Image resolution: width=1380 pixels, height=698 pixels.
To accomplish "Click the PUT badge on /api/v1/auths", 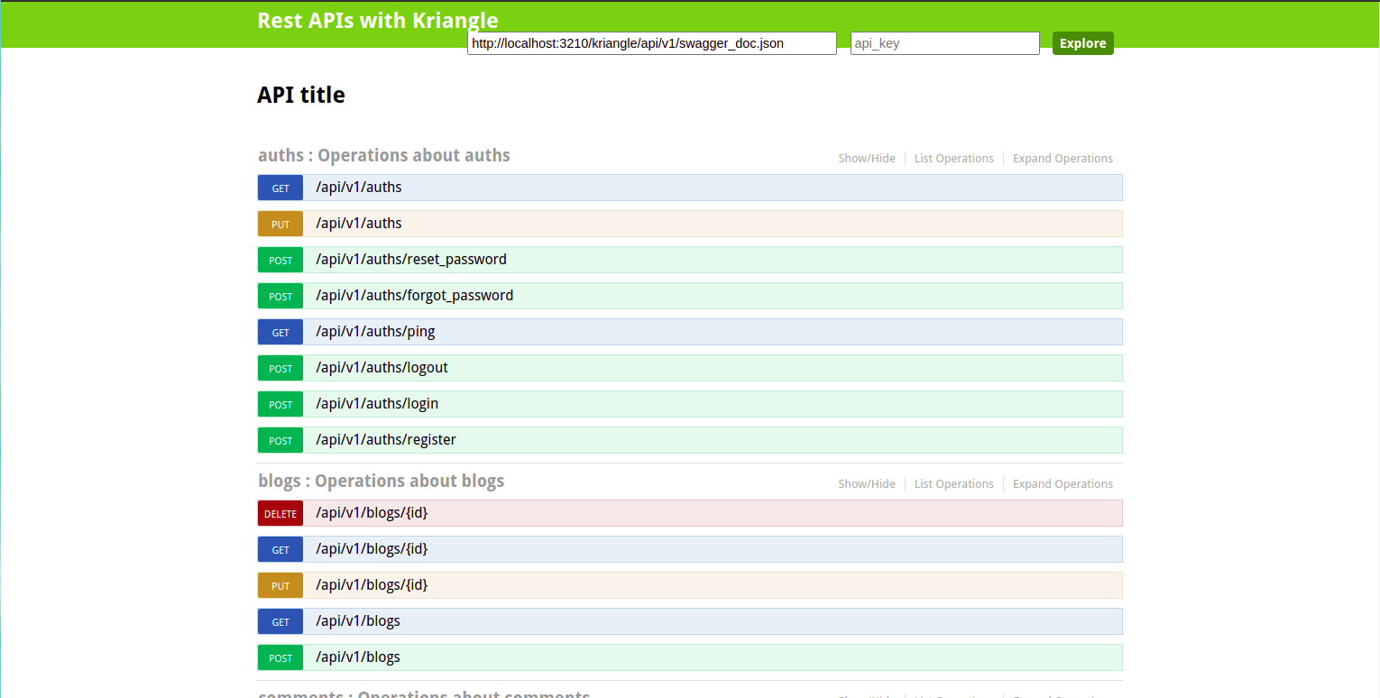I will coord(280,224).
